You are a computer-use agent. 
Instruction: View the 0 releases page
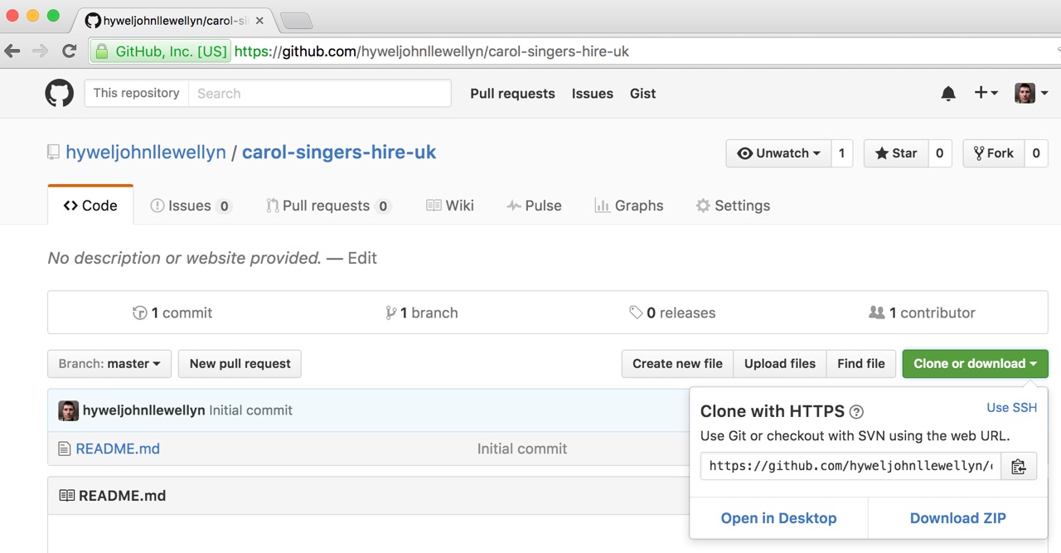tap(672, 313)
